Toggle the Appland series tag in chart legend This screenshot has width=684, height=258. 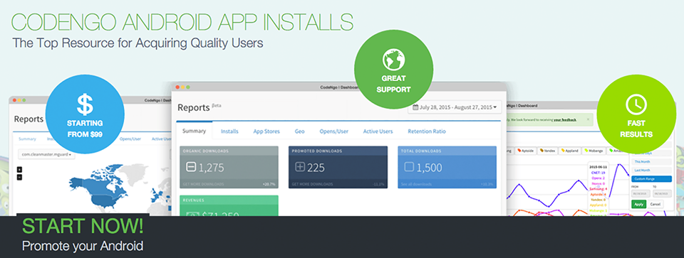pos(571,151)
